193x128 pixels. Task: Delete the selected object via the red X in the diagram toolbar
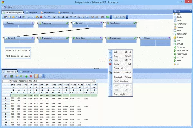[41, 17]
